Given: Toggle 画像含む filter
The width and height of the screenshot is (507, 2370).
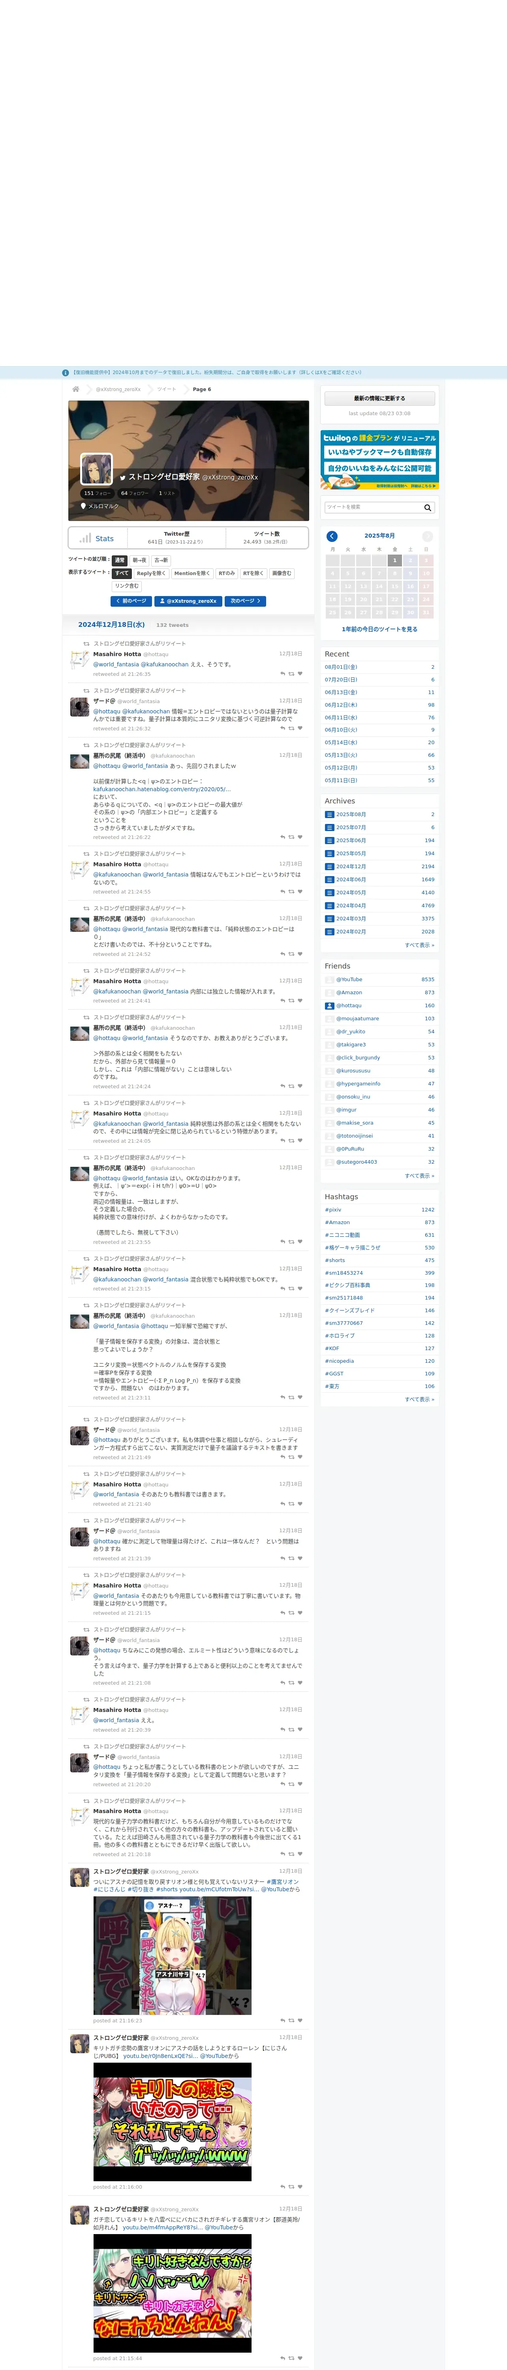Looking at the screenshot, I should click(282, 573).
